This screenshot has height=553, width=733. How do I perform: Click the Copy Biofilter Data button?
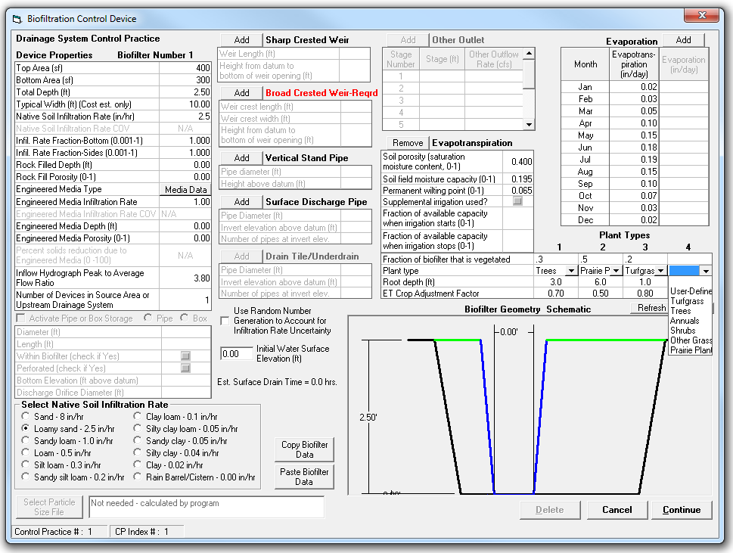pos(304,449)
